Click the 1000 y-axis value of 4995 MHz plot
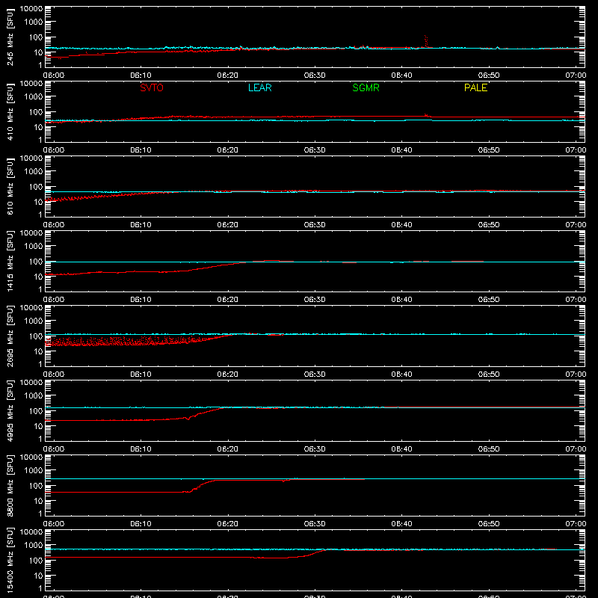The width and height of the screenshot is (598, 598). pos(34,395)
